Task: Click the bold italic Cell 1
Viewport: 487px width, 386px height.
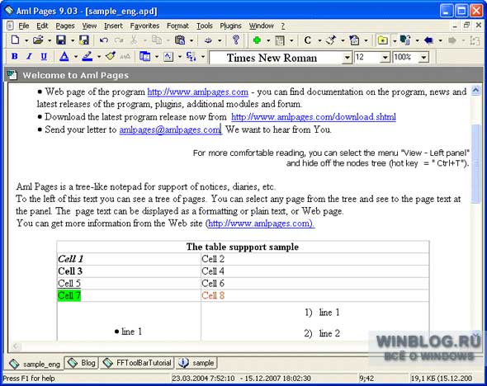Action: pos(70,259)
